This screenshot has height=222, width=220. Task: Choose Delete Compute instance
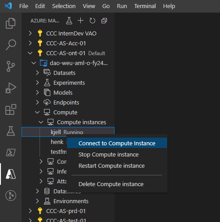(117, 184)
